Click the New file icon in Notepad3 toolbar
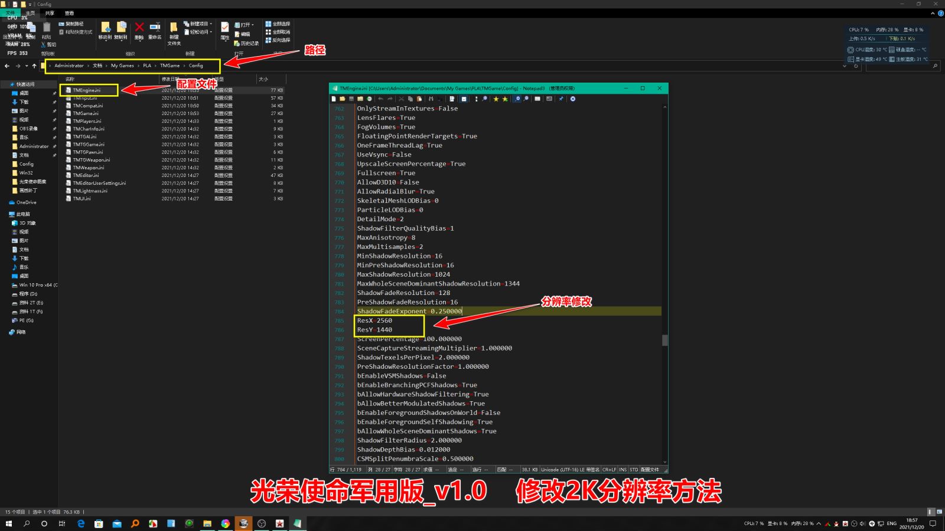This screenshot has width=945, height=531. (x=334, y=99)
